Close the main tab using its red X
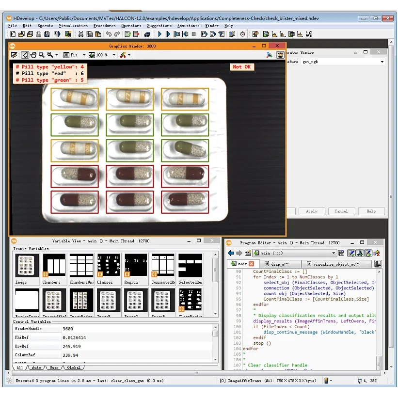Screen dimensions: 398x399 tap(252, 264)
